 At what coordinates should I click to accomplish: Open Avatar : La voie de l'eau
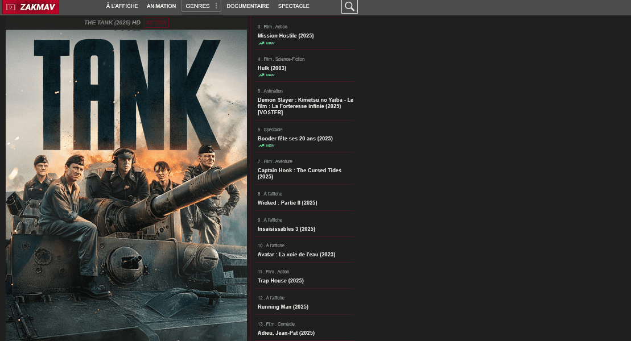pyautogui.click(x=296, y=255)
